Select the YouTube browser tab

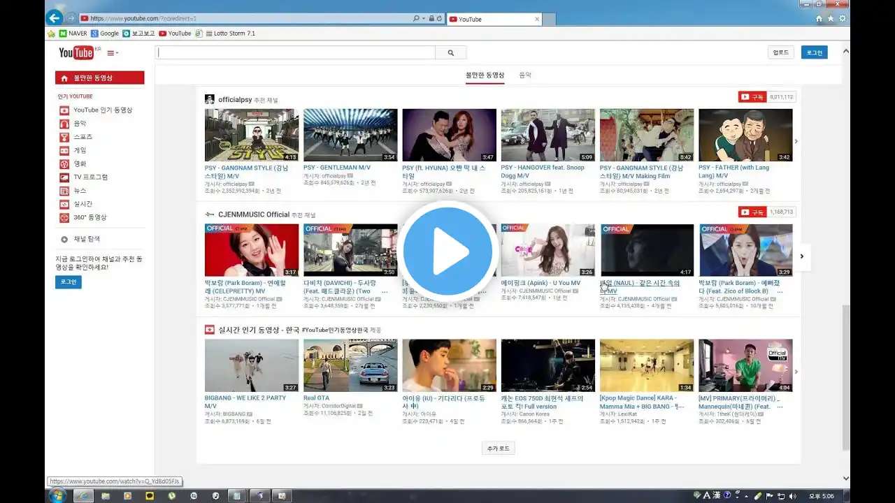click(493, 19)
